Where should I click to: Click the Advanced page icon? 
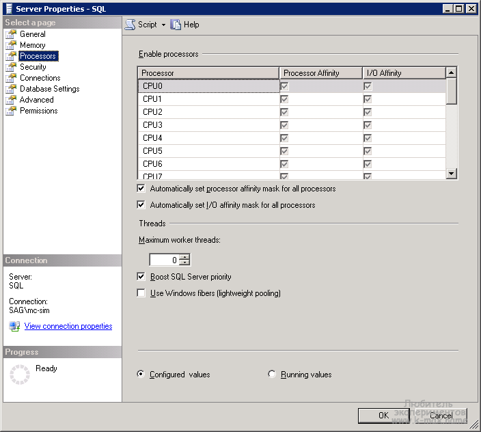coord(11,100)
